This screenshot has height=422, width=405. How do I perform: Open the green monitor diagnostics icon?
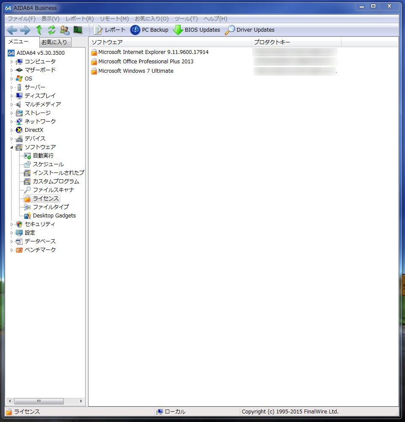(78, 30)
